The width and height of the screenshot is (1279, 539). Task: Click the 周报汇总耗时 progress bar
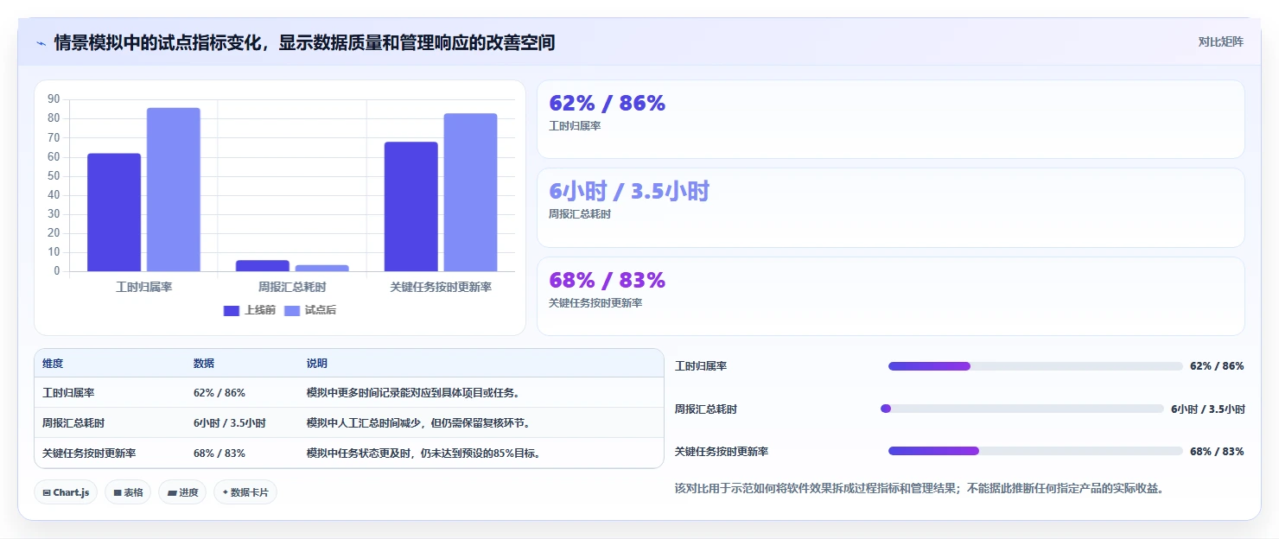(1021, 409)
